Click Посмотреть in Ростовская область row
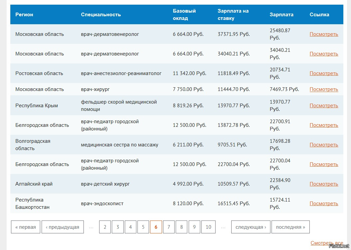 tap(324, 73)
